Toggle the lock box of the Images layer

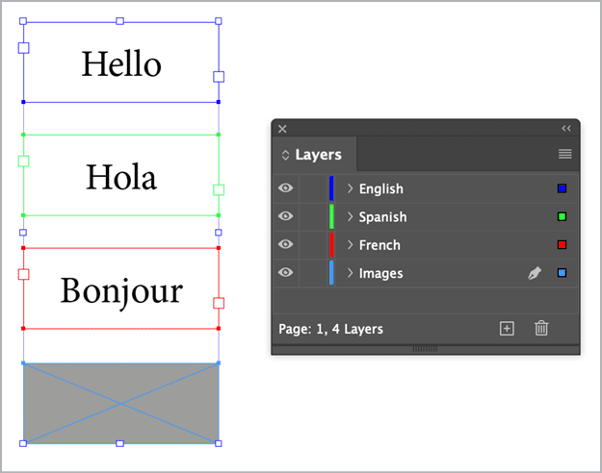tap(313, 272)
